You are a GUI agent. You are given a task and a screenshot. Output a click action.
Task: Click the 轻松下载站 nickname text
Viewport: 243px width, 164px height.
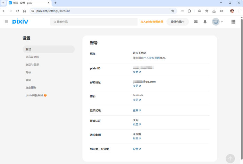[x=140, y=53]
